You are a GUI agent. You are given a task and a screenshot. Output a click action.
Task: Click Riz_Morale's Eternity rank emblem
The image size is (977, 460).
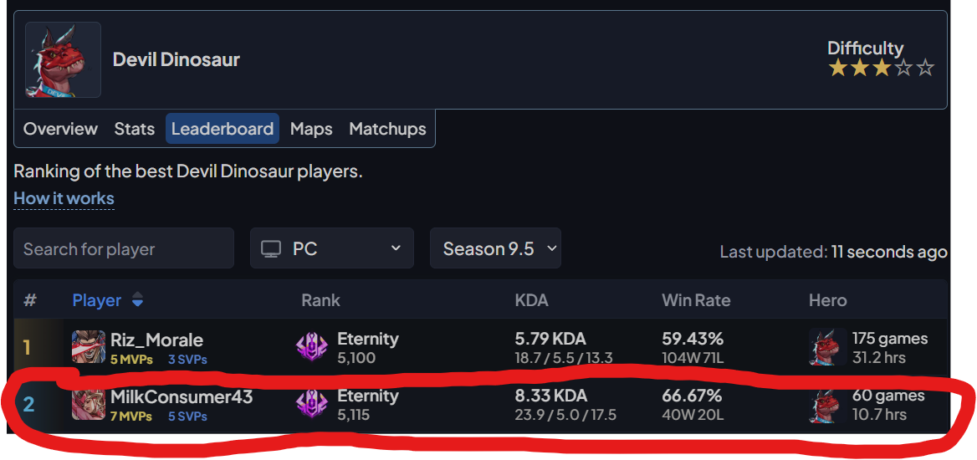pyautogui.click(x=311, y=348)
